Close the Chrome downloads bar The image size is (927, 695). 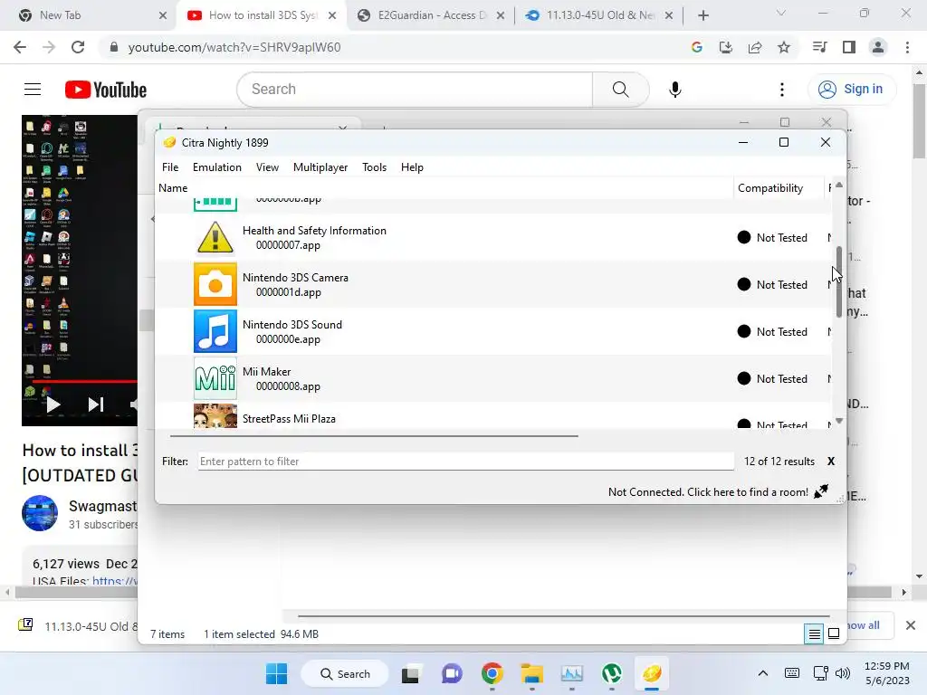point(911,625)
